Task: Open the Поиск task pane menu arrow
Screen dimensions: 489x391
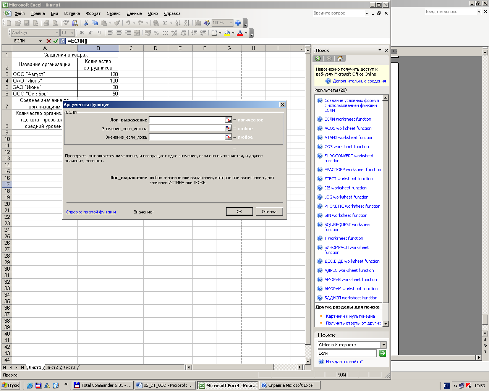Action: pos(380,50)
